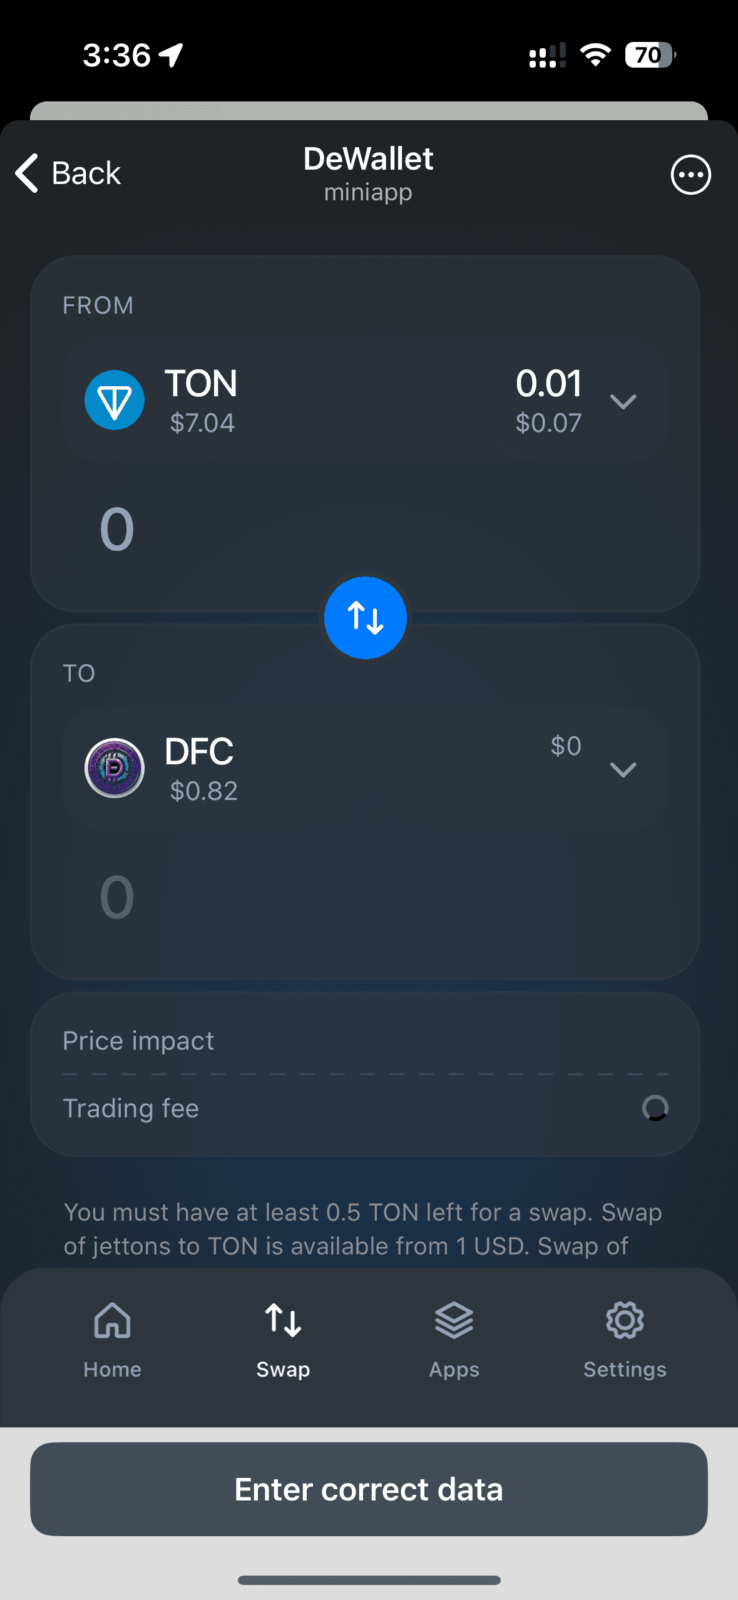Expand the DFC token dropdown chevron

click(623, 769)
